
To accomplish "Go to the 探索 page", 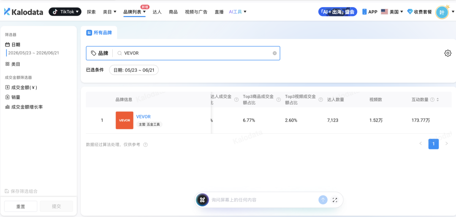I will [91, 12].
